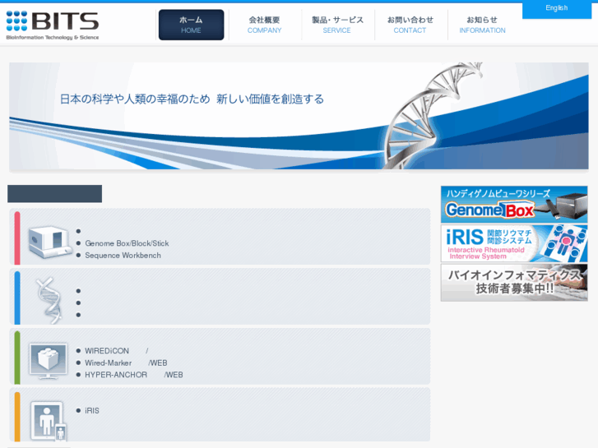Switch site language to English
This screenshot has height=448, width=598.
click(556, 8)
